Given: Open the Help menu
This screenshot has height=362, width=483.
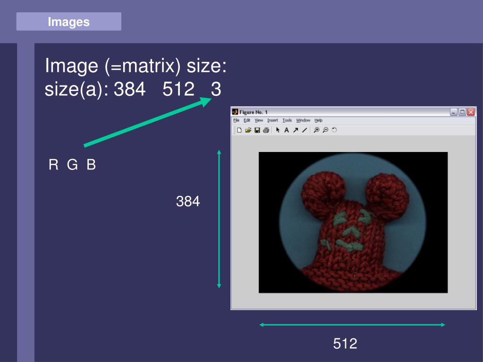Looking at the screenshot, I should point(319,120).
